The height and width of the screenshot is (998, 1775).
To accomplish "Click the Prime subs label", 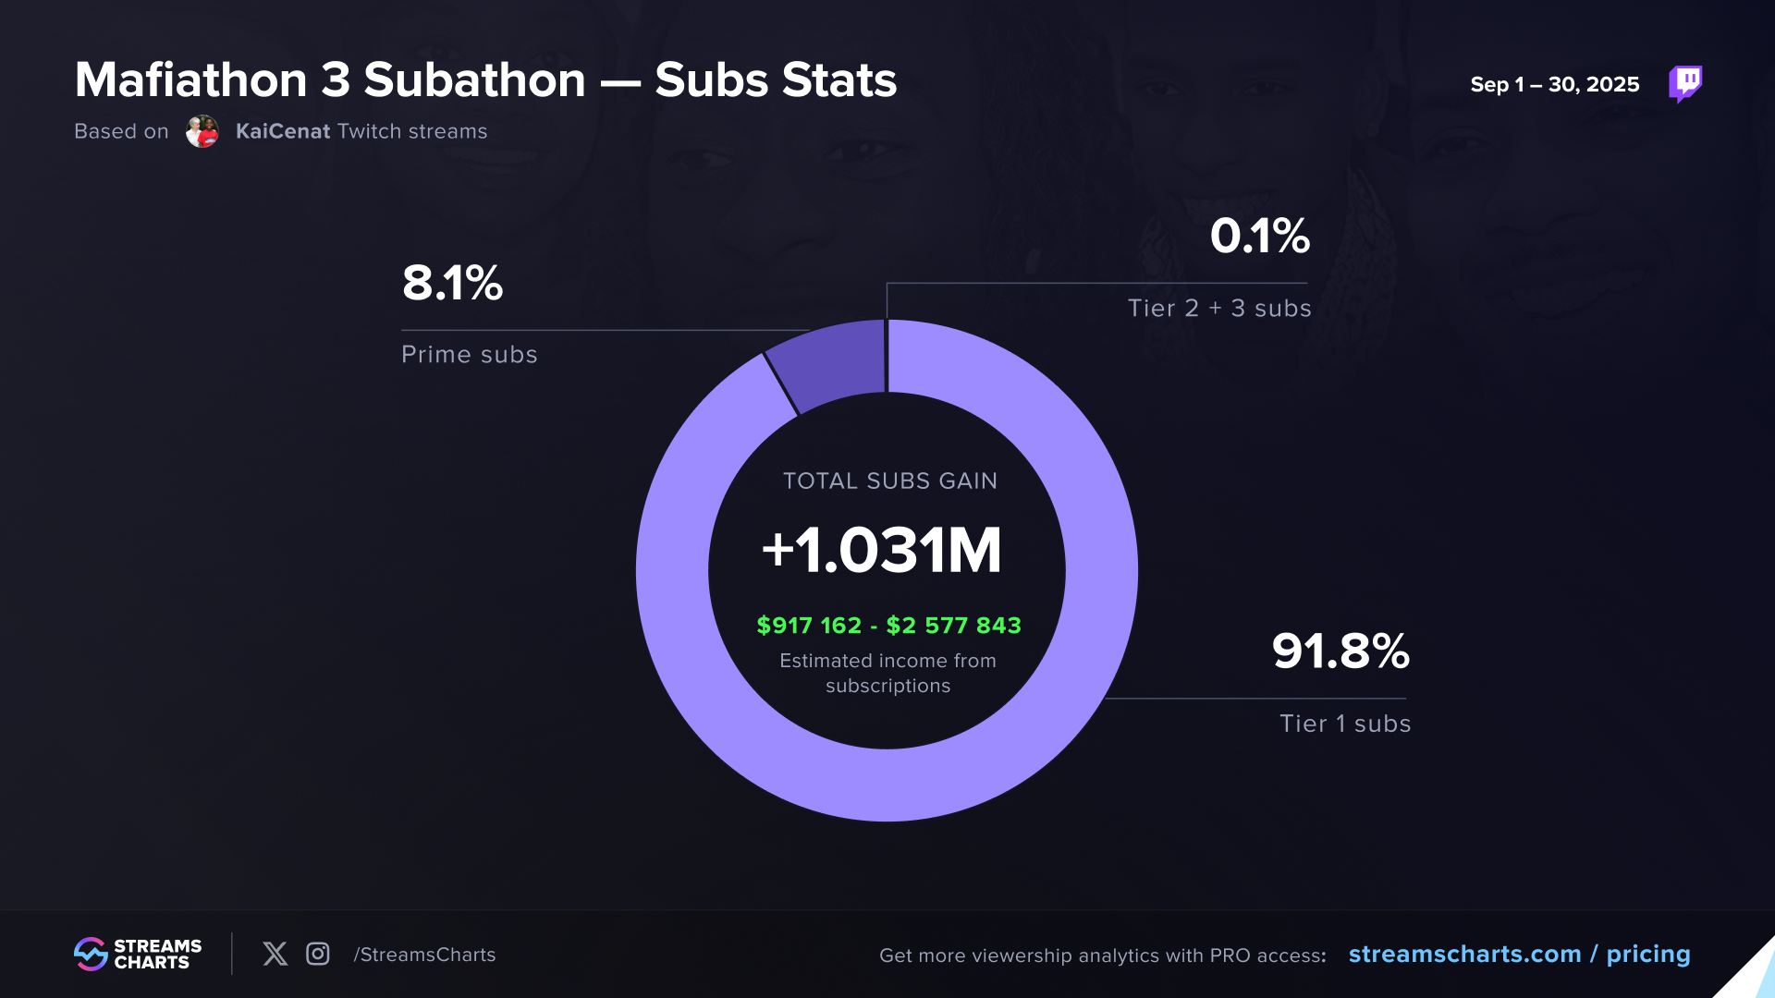I will 469,355.
